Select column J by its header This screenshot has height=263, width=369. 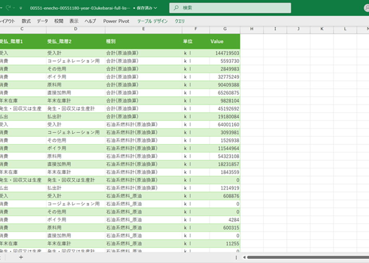pos(298,29)
